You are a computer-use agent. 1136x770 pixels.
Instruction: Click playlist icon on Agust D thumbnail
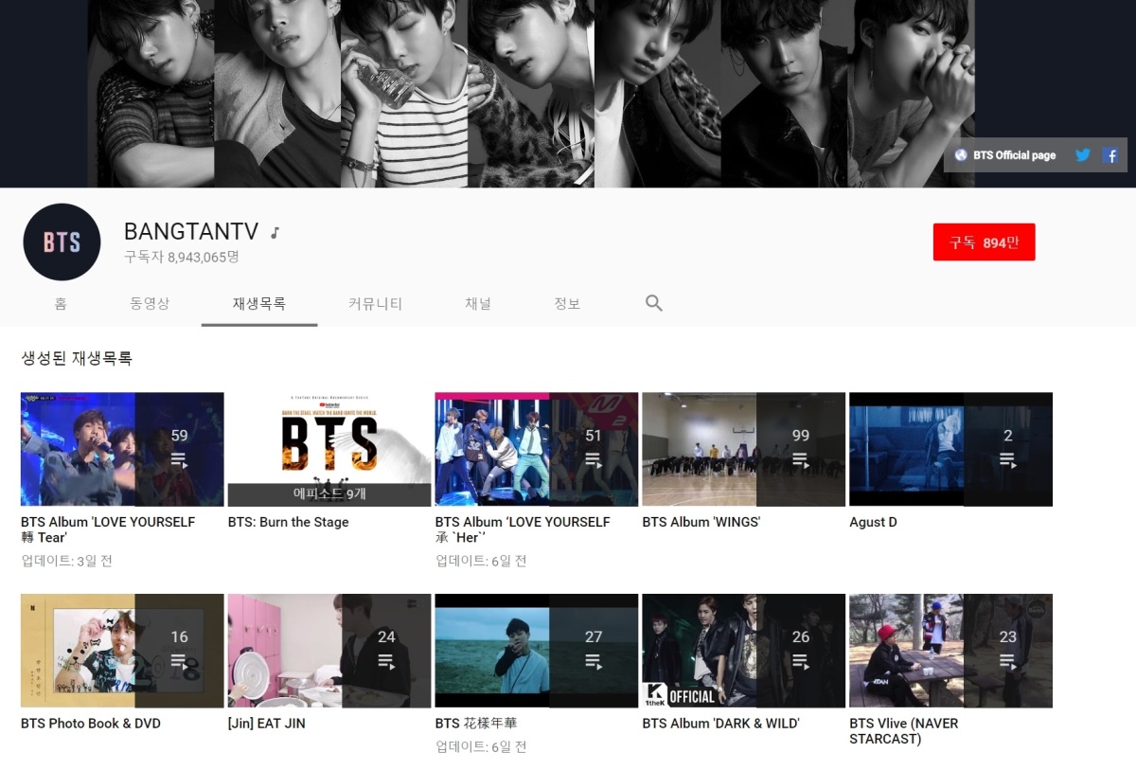click(x=1008, y=460)
